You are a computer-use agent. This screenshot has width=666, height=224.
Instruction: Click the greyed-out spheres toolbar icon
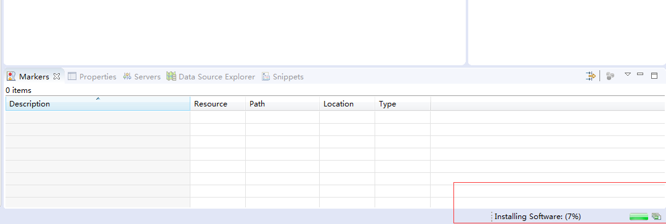[x=611, y=76]
